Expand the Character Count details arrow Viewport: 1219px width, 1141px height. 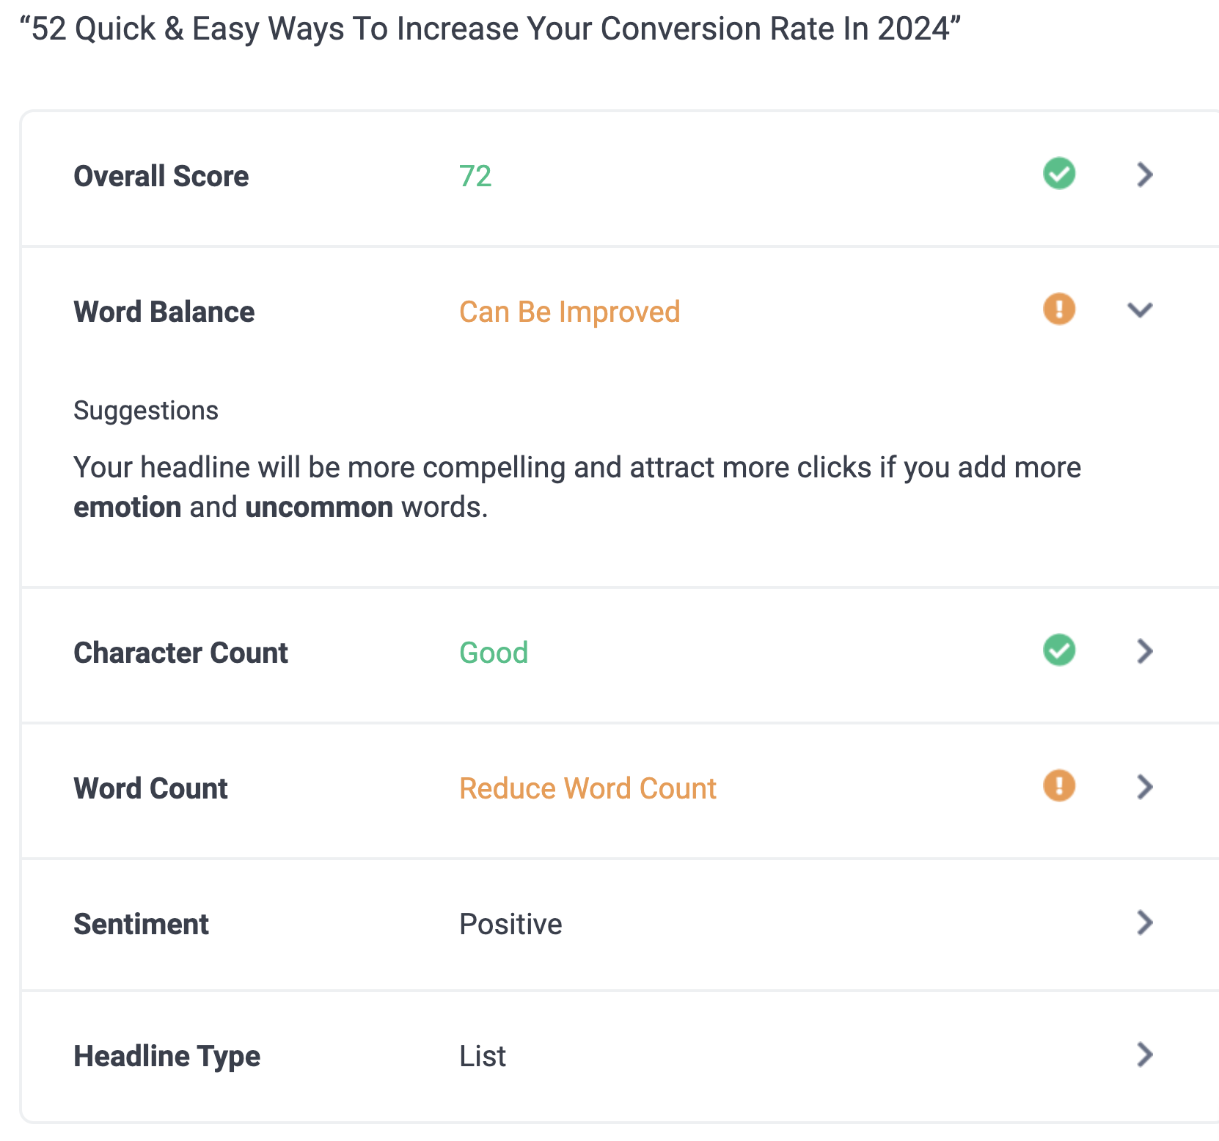coord(1144,651)
